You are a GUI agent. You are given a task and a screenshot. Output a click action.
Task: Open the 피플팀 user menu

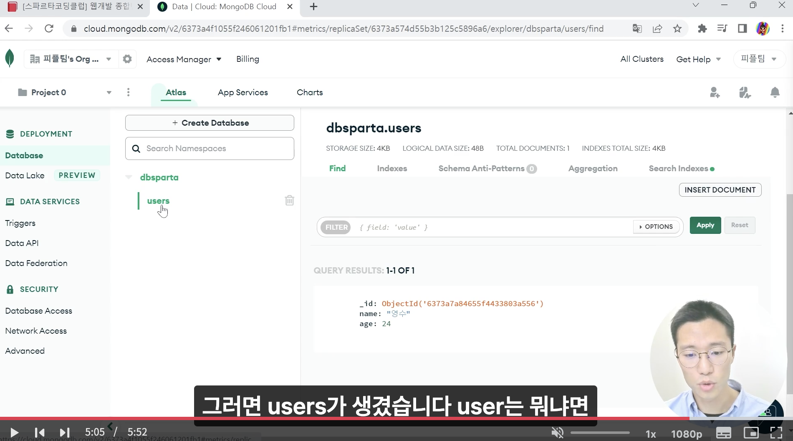[x=759, y=59]
